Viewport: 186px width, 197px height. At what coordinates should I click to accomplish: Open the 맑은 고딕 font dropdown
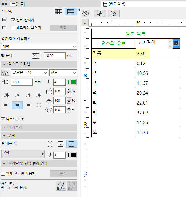[x=30, y=73]
